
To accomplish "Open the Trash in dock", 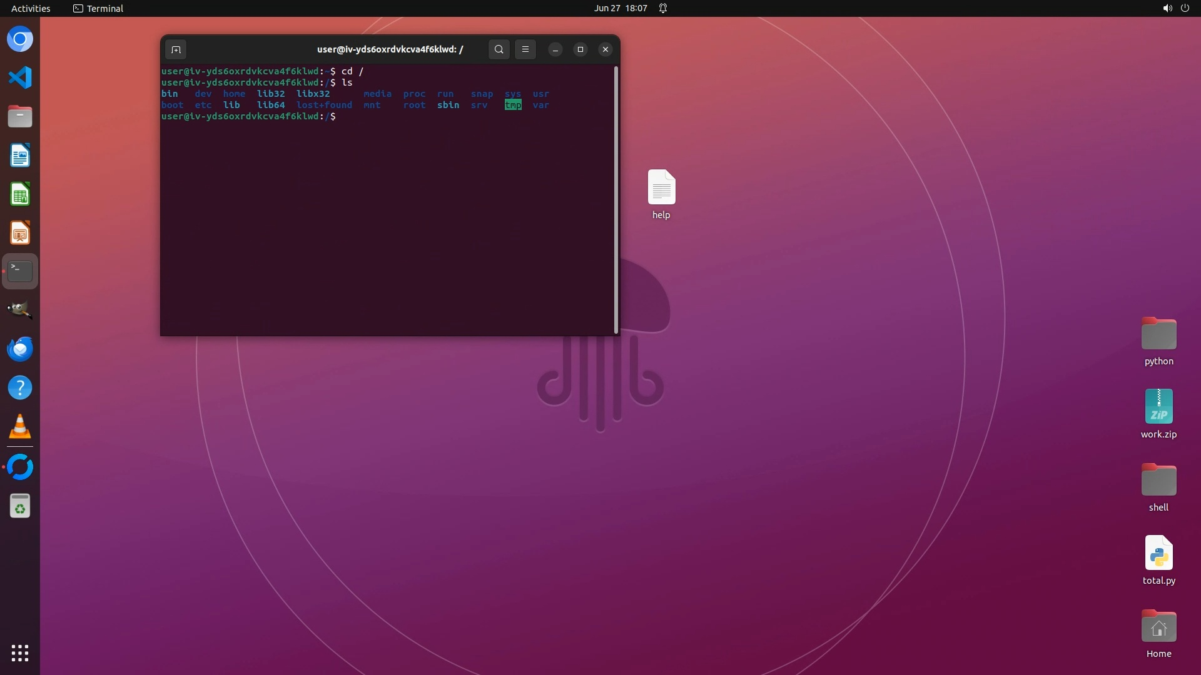I will (20, 506).
